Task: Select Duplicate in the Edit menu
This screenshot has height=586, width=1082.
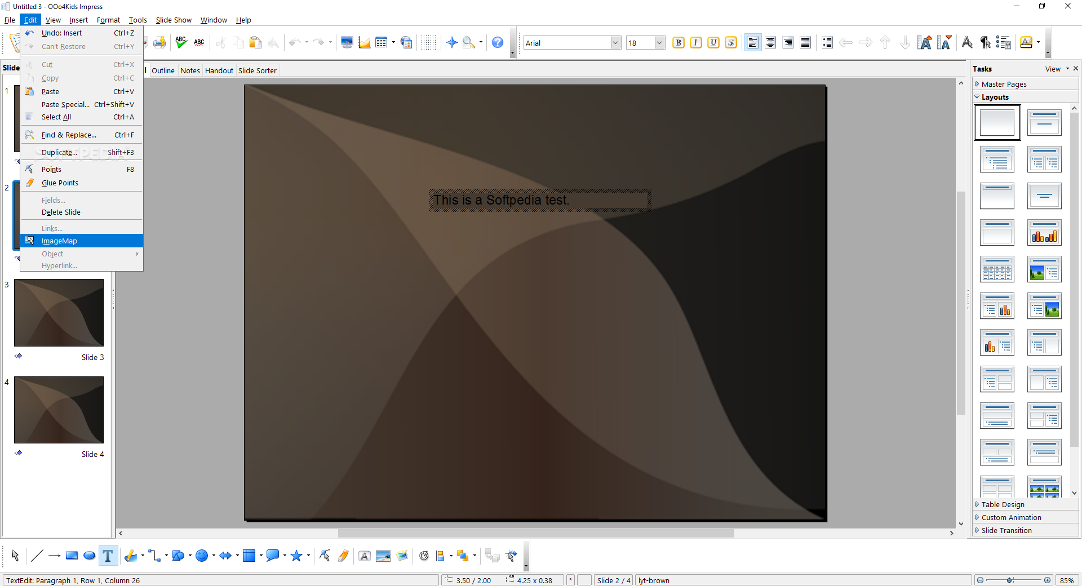Action: coord(82,152)
